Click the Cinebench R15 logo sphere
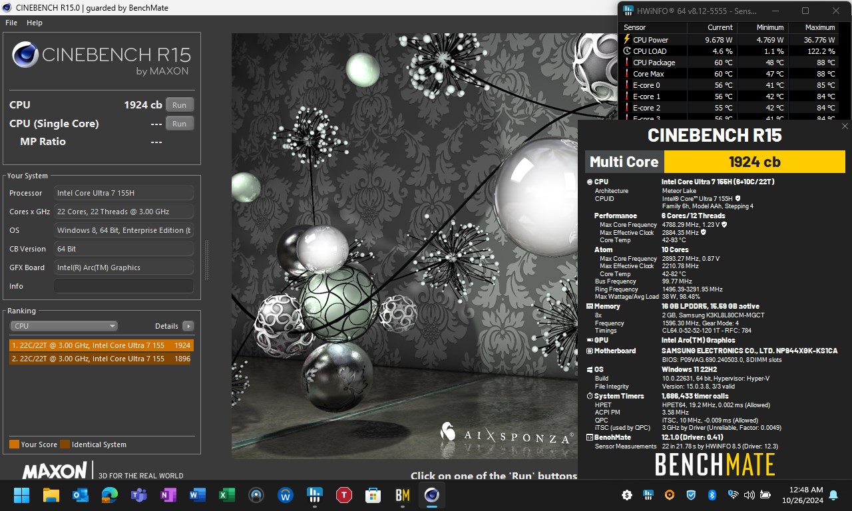The height and width of the screenshot is (511, 852). pyautogui.click(x=25, y=55)
